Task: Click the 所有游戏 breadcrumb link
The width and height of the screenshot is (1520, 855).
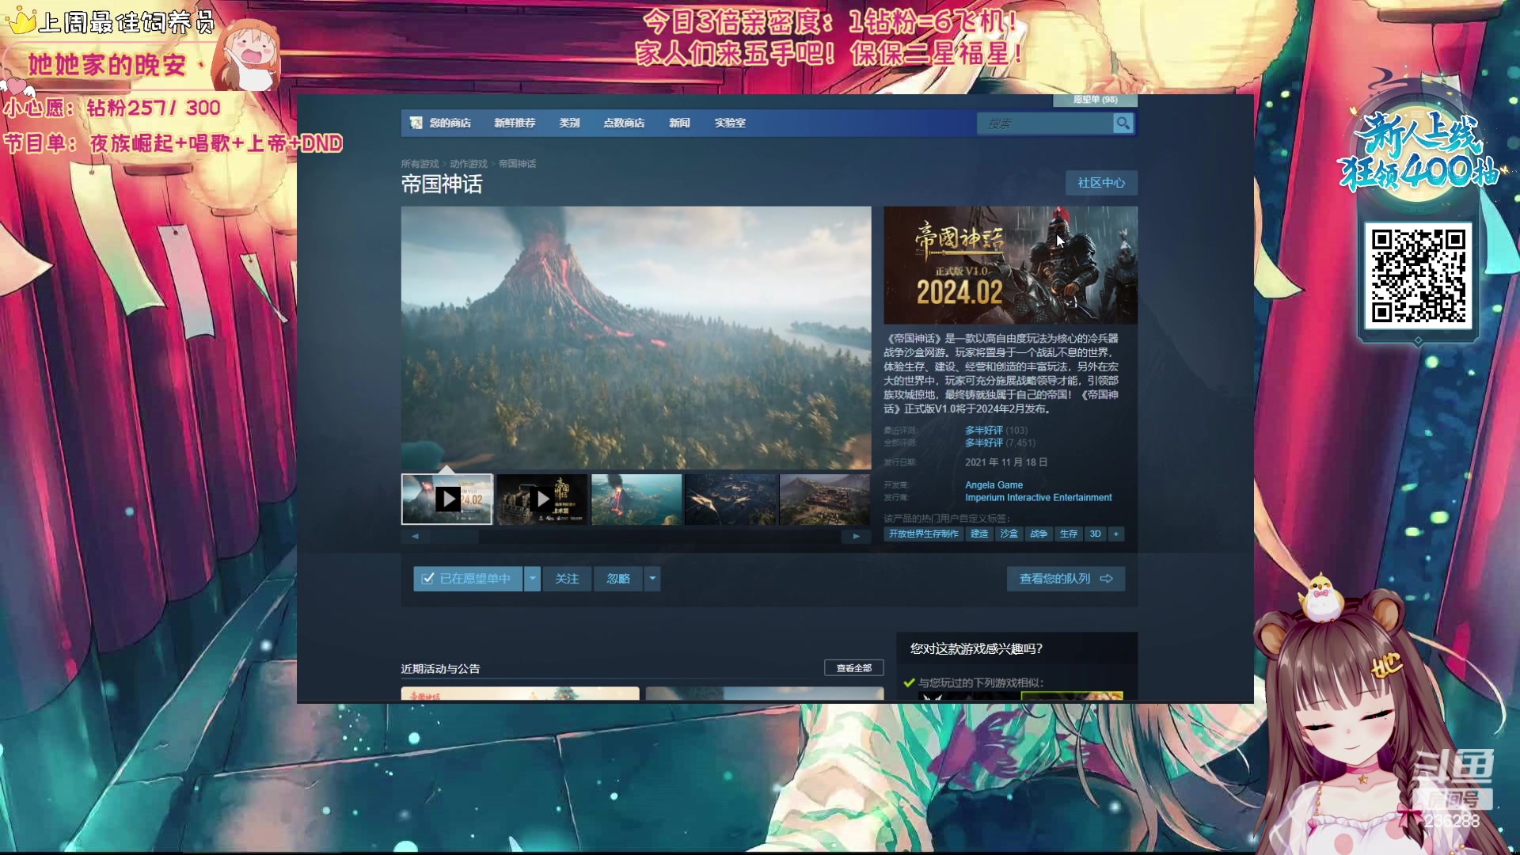Action: pos(420,164)
